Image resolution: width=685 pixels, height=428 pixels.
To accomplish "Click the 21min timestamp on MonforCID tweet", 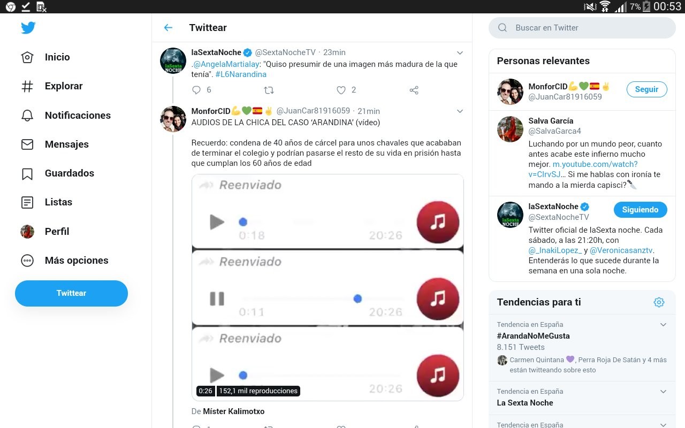I will point(369,111).
